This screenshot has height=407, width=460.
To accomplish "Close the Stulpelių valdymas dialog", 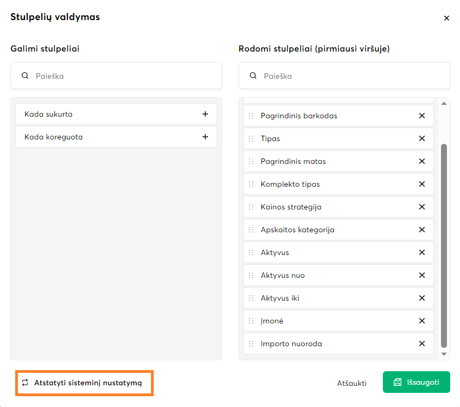I will point(446,18).
